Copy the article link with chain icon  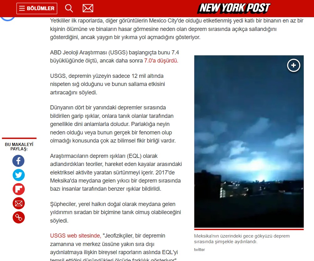(x=18, y=218)
